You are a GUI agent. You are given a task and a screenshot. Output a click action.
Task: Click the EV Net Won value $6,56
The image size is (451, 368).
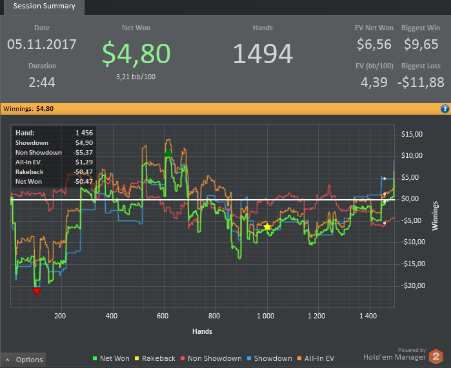coord(374,44)
